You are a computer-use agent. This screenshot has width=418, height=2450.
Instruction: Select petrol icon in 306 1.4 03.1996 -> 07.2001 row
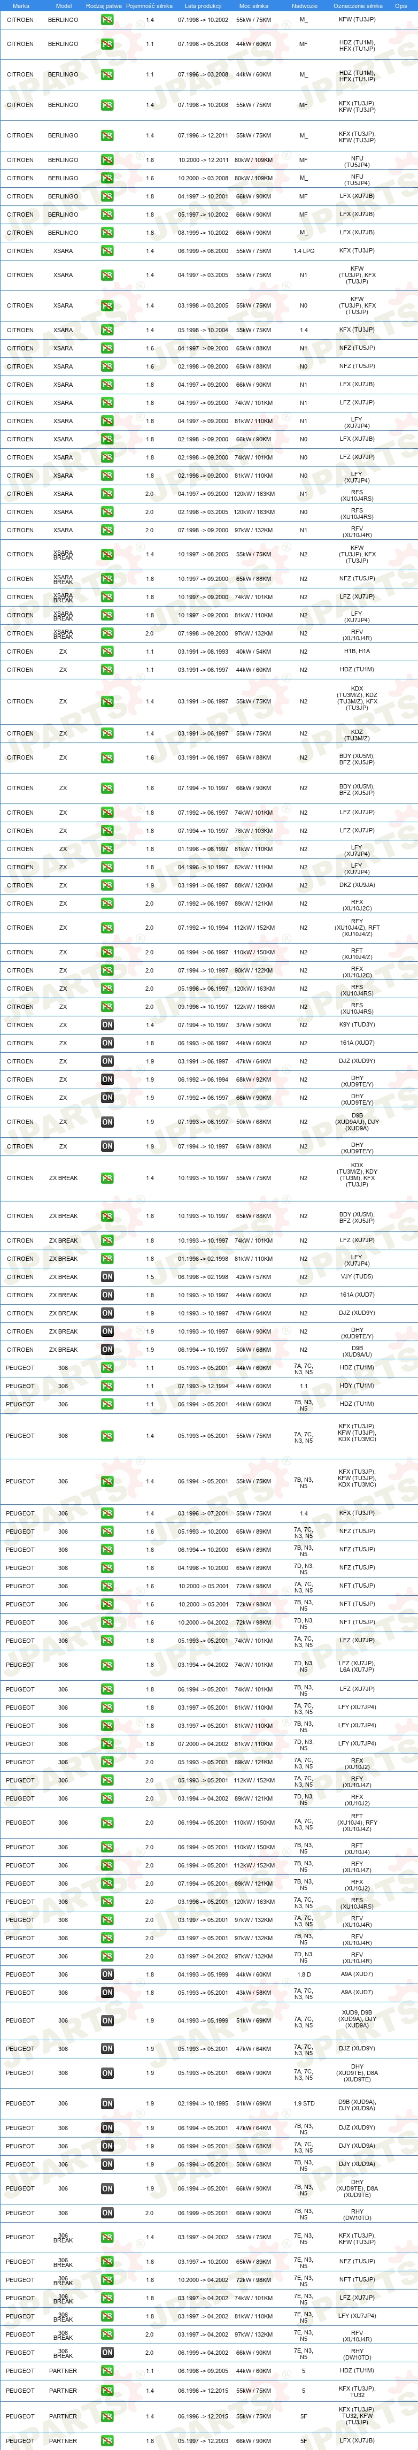tap(107, 1513)
